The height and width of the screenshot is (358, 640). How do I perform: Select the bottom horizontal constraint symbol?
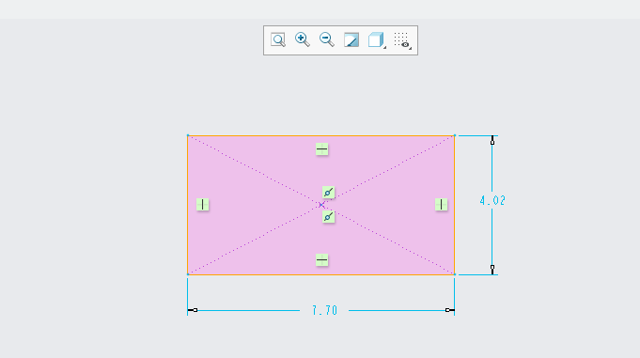click(322, 260)
